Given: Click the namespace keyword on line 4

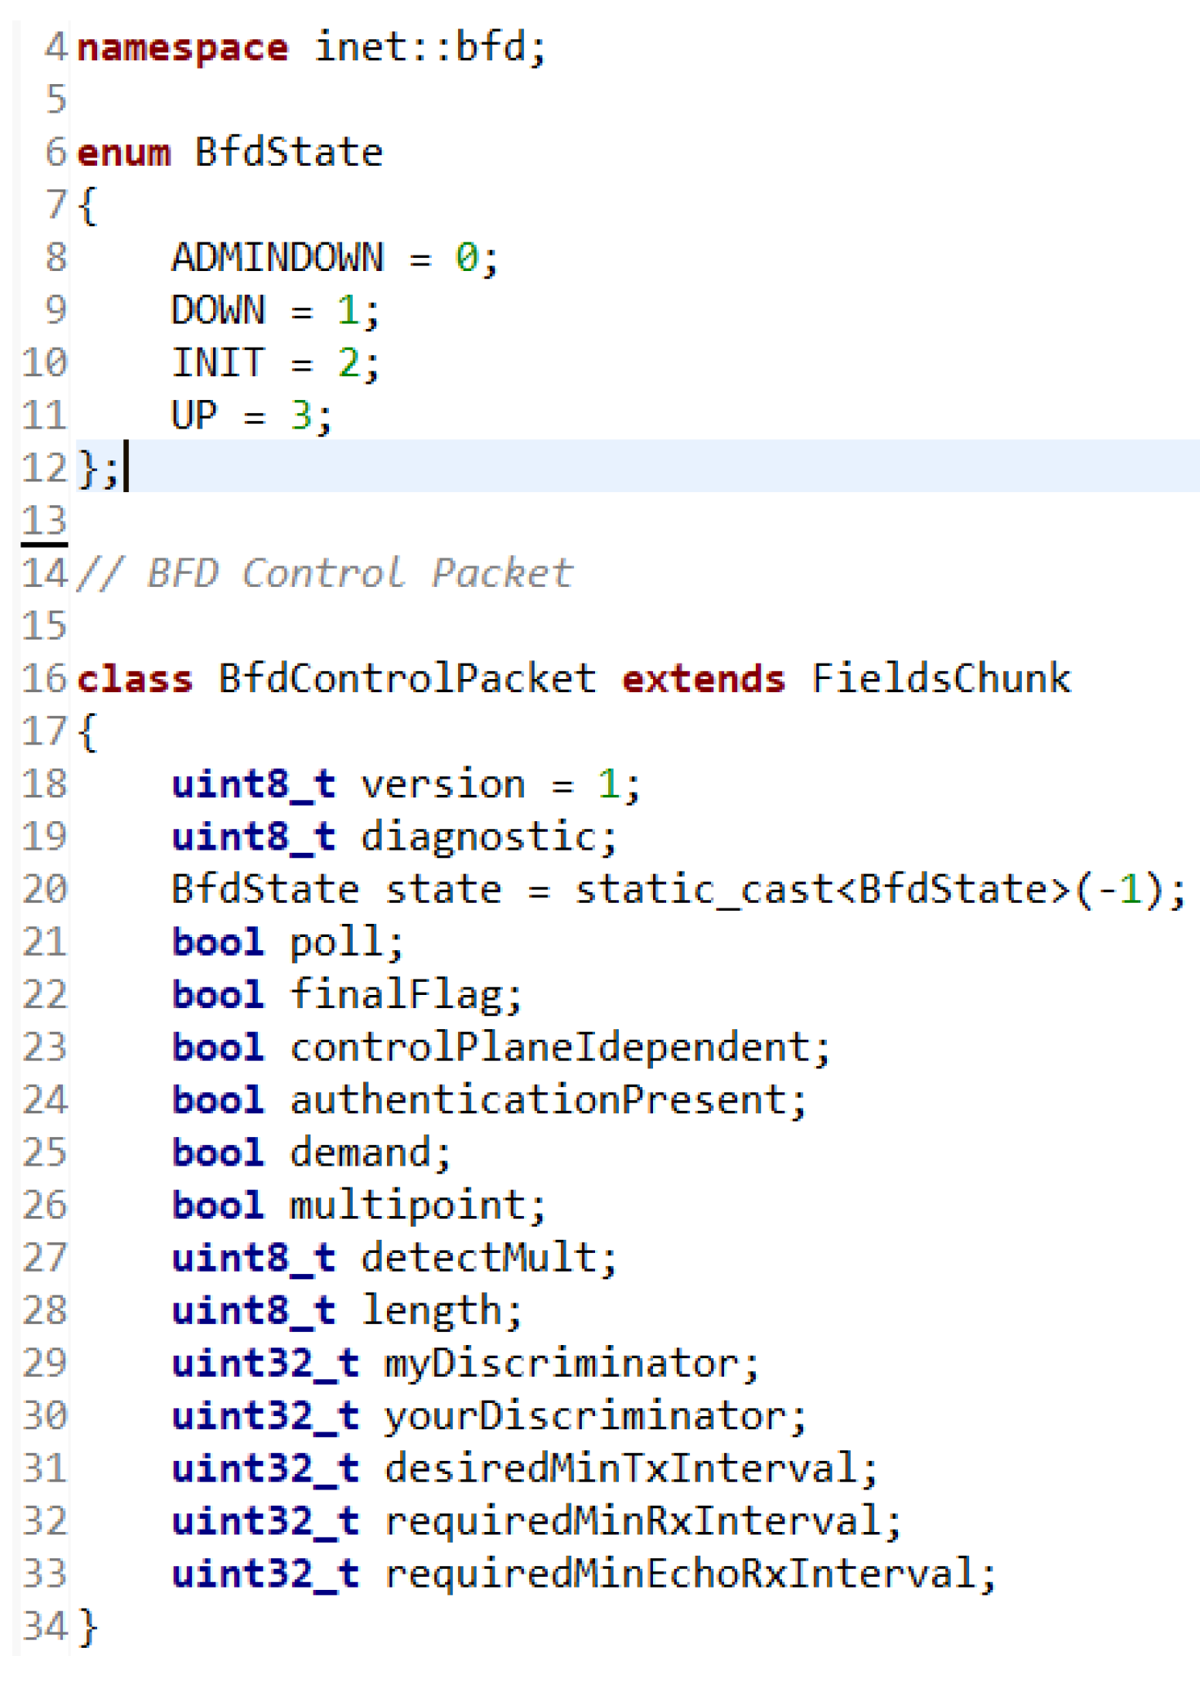Looking at the screenshot, I should point(181,47).
